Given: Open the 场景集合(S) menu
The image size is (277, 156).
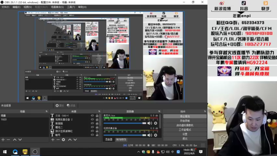Looking at the screenshot, I should coord(57,7).
